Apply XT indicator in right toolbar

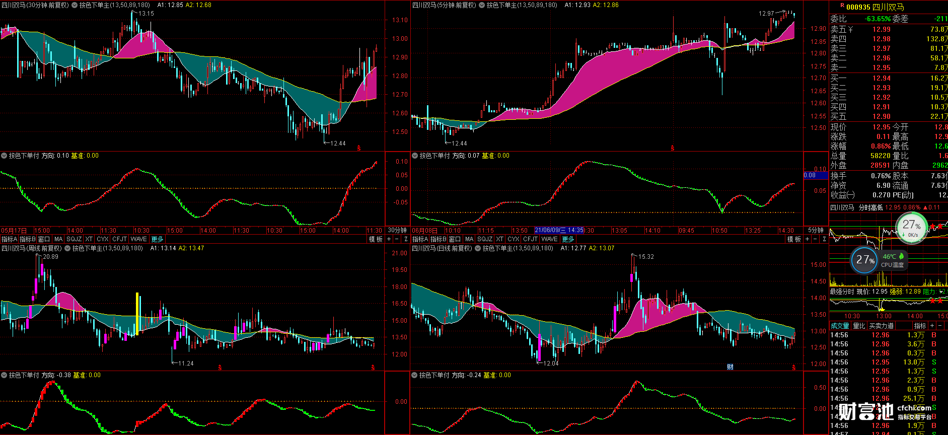tap(500, 239)
